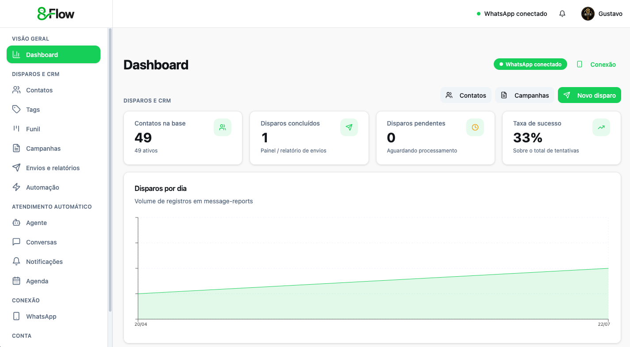Click the green WhatsApp conectado badge
This screenshot has width=630, height=347.
click(x=530, y=64)
